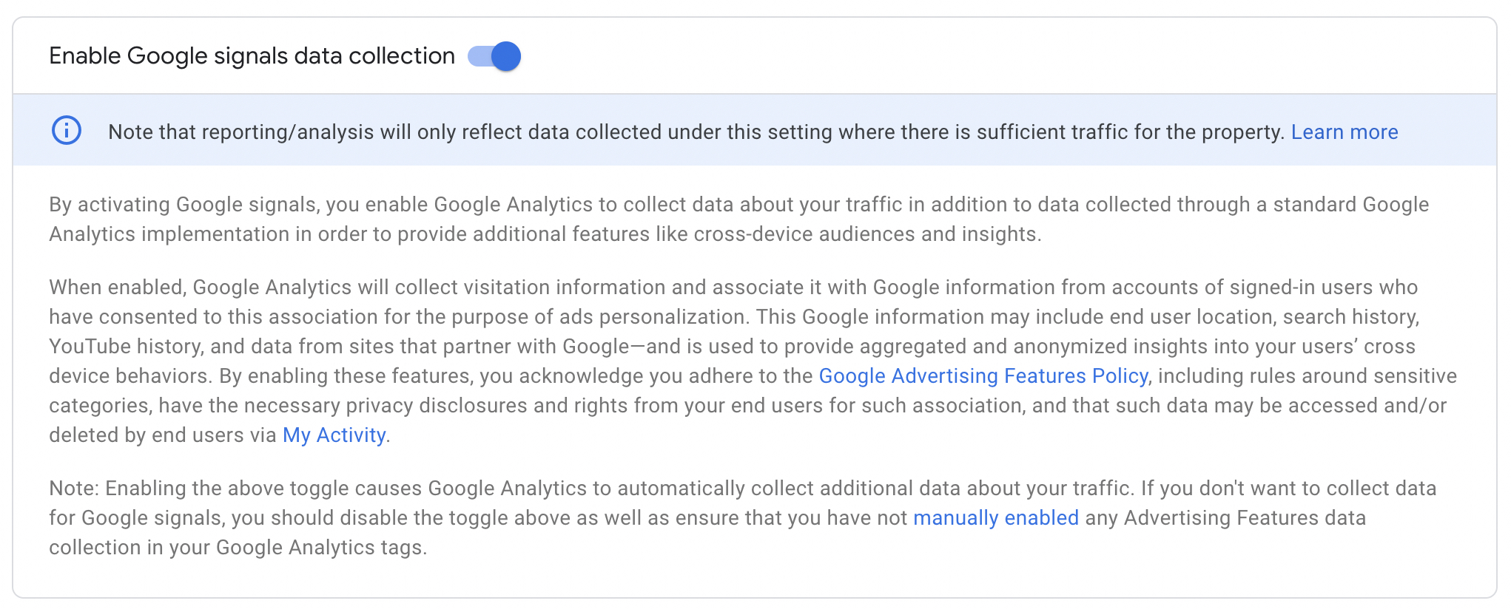Toggle Enable Google signals data collection switch

pos(494,56)
